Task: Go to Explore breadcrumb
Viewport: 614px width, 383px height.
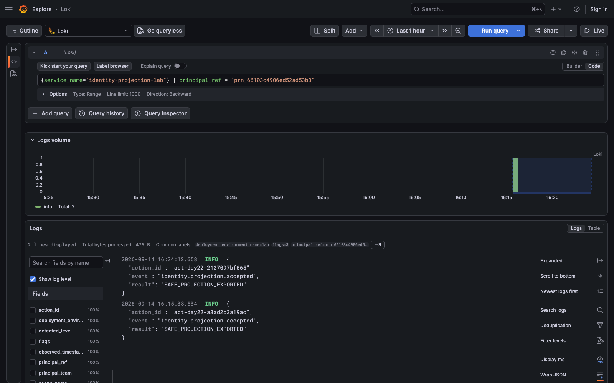Action: click(42, 9)
